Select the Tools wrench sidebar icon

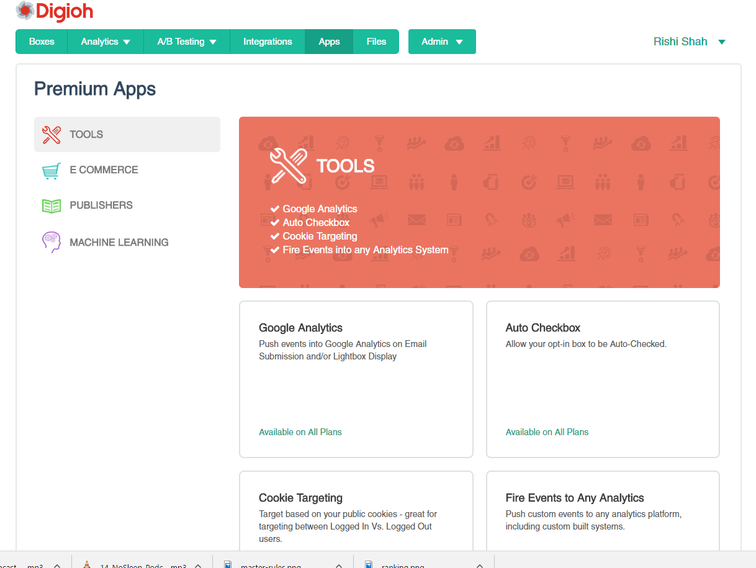coord(52,135)
